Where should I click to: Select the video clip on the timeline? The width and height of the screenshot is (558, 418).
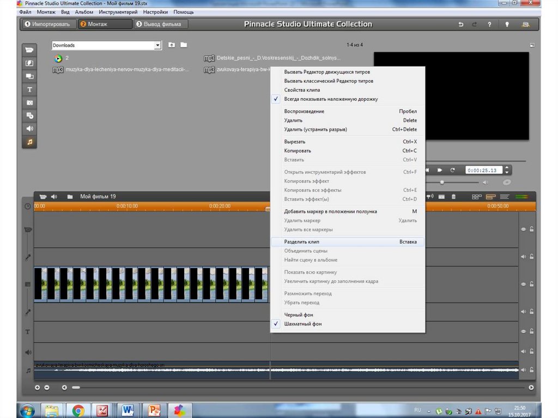point(151,284)
